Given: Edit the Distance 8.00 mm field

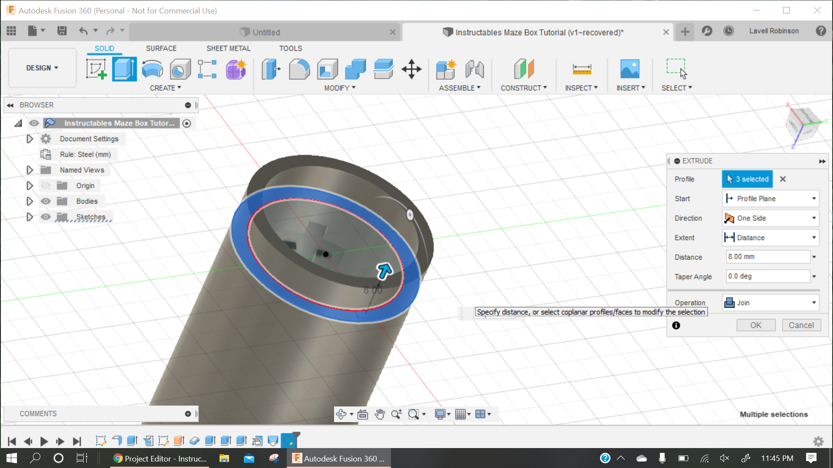Looking at the screenshot, I should click(768, 257).
